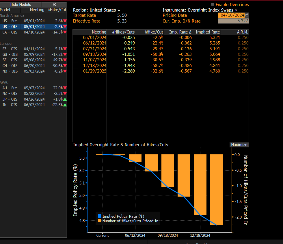Click red down arrow in AU - Fut row

pos(65,88)
